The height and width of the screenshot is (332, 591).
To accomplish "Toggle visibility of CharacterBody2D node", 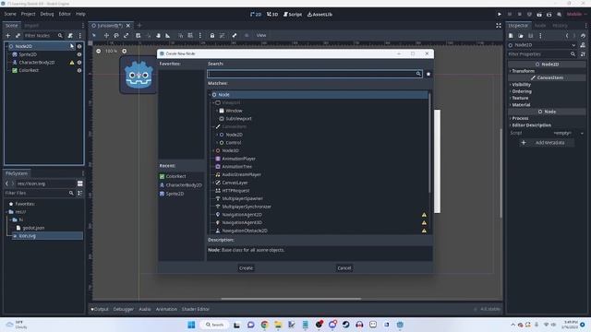I will click(x=79, y=63).
